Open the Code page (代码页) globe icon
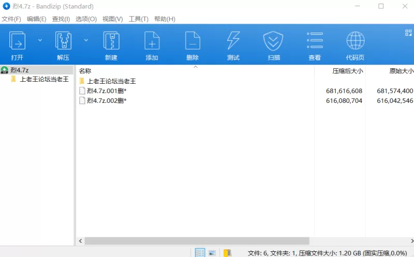 (356, 40)
